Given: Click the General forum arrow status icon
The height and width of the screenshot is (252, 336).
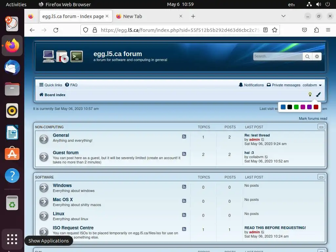Looking at the screenshot, I should tap(44, 139).
